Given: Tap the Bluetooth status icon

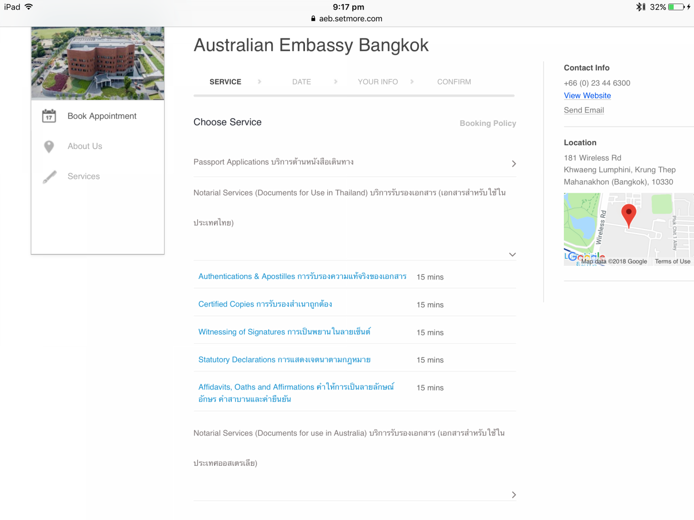Looking at the screenshot, I should (640, 7).
